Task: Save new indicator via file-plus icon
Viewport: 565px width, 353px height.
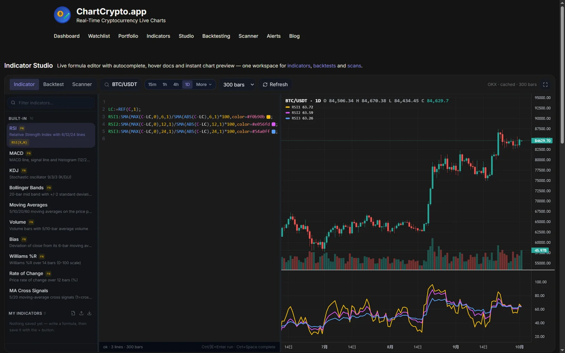Action: tap(73, 313)
